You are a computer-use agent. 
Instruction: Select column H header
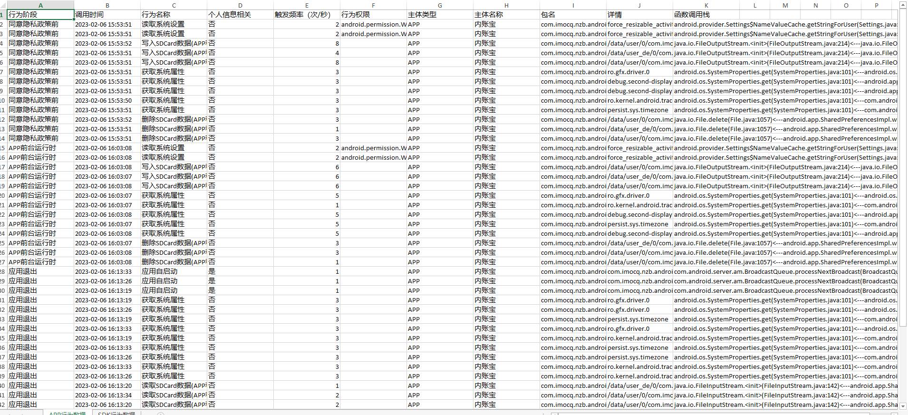[x=507, y=5]
